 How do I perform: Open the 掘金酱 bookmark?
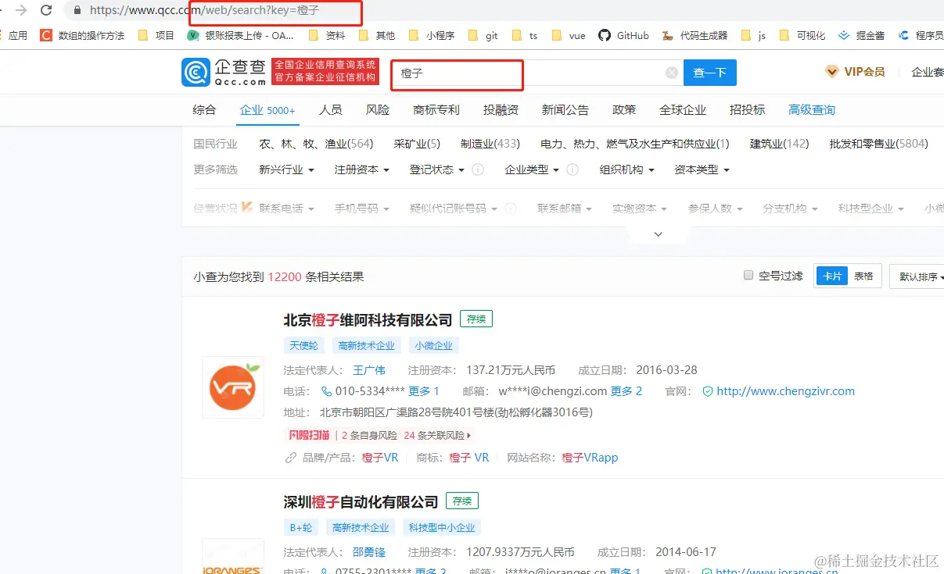pos(861,35)
